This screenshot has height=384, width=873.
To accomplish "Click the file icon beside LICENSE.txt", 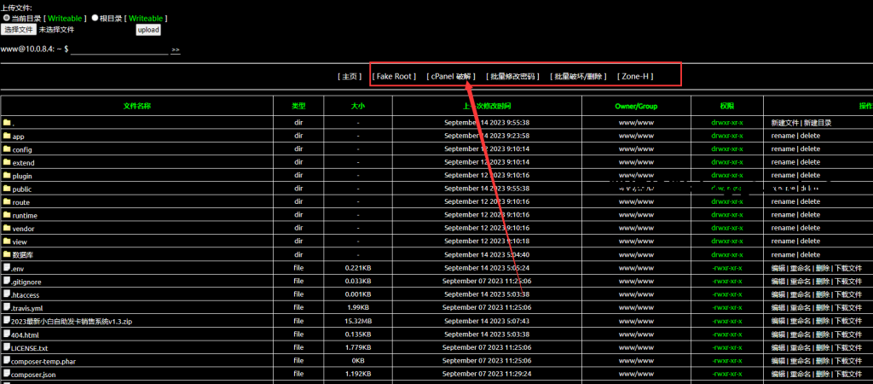I will 7,347.
